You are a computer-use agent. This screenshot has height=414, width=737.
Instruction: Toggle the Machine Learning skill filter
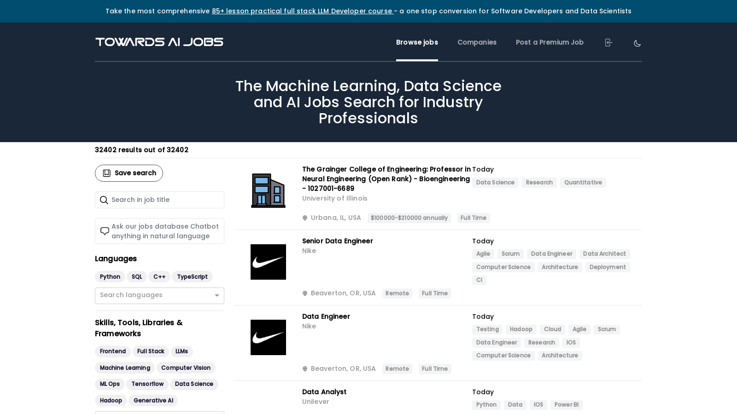[125, 368]
